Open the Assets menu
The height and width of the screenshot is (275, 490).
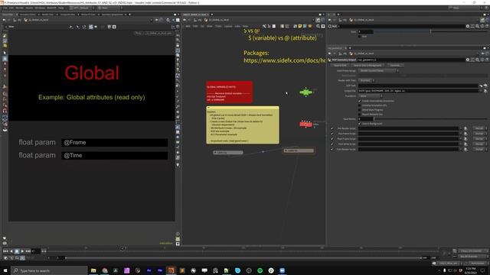point(29,8)
